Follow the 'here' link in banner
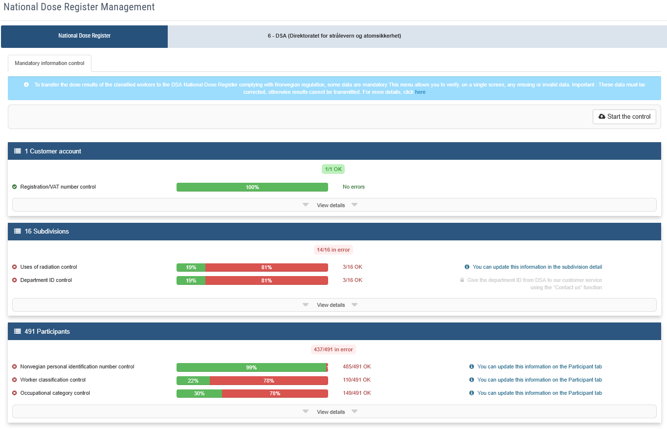 [x=420, y=92]
